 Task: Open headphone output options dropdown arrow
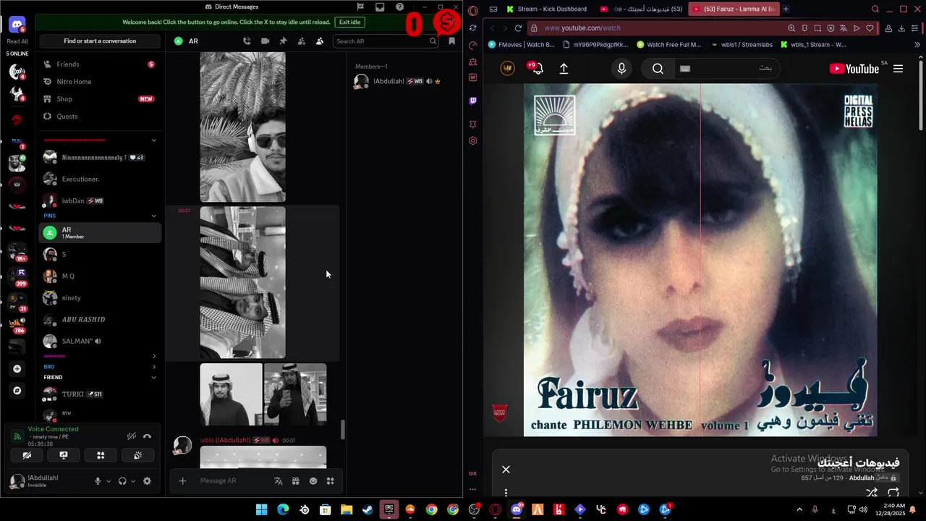coord(132,481)
